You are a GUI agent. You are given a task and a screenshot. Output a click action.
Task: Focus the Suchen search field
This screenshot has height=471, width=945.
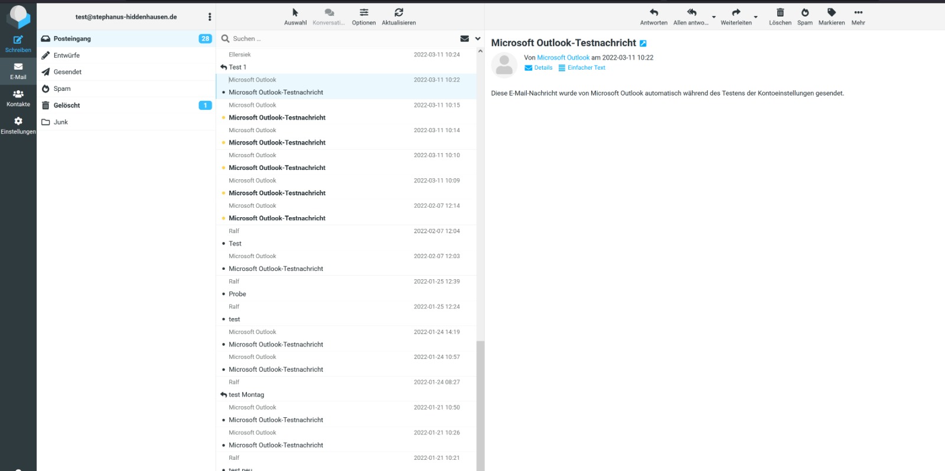[343, 38]
